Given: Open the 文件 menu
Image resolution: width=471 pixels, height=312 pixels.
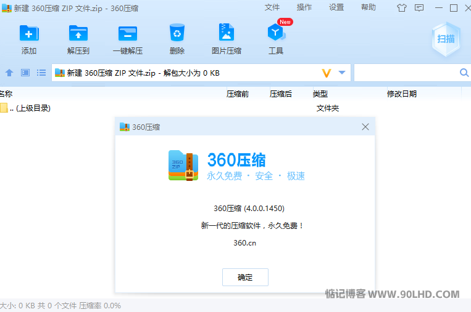Looking at the screenshot, I should [x=272, y=7].
